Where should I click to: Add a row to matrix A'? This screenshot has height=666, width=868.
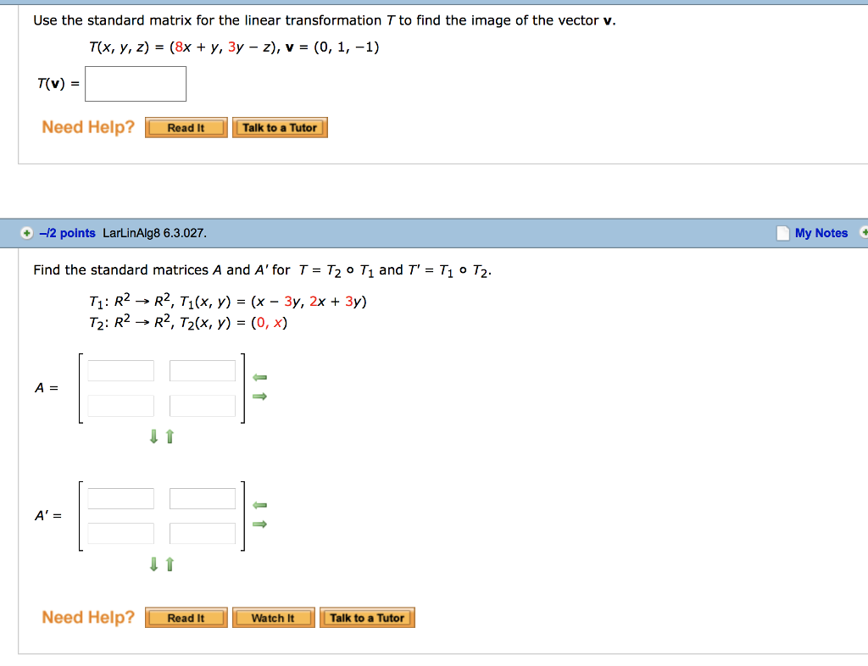click(x=153, y=563)
